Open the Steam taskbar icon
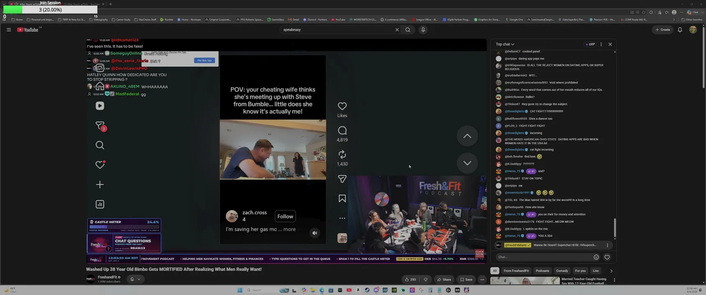Screen dimensions: 706x295 367,290
